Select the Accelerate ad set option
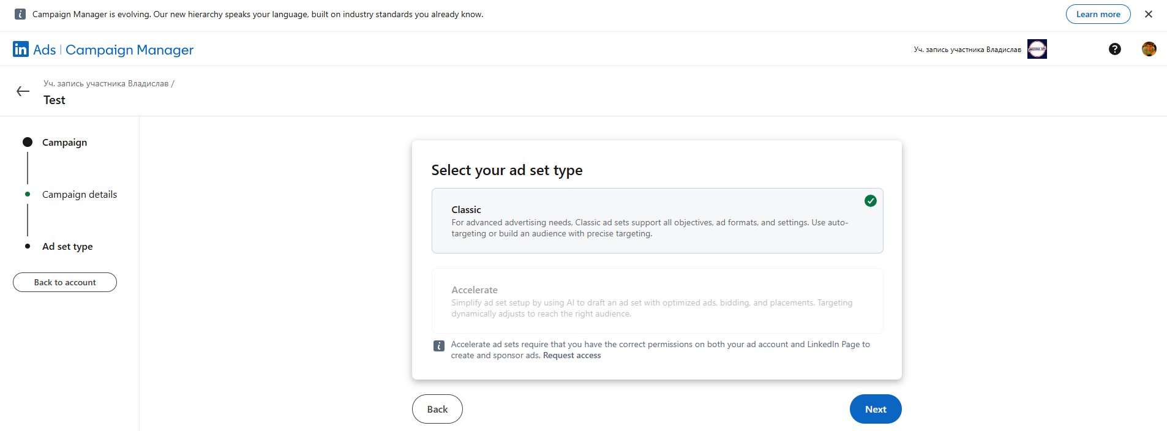The image size is (1167, 431). (658, 301)
